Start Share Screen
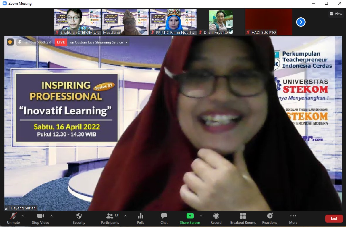Screen dimensions: 346x227 coord(190,218)
